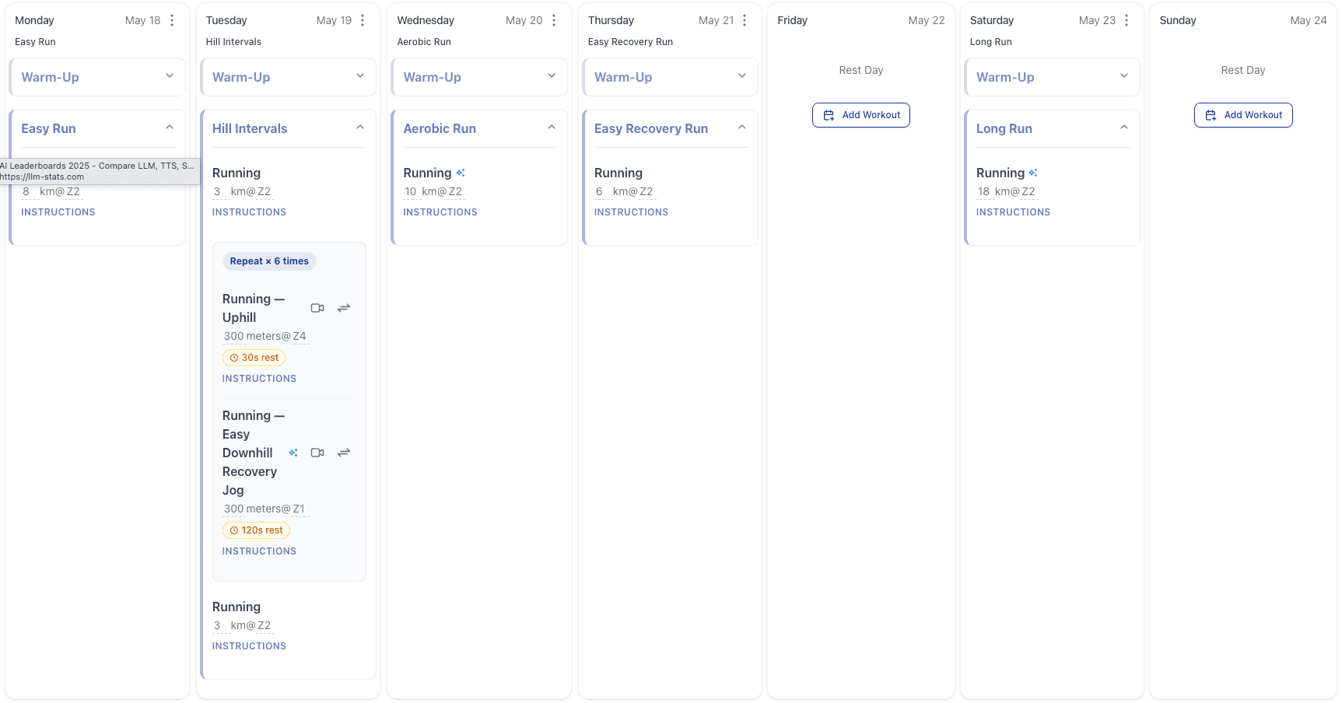Open Tuesday May 19 options menu
This screenshot has height=703, width=1342.
click(x=363, y=20)
